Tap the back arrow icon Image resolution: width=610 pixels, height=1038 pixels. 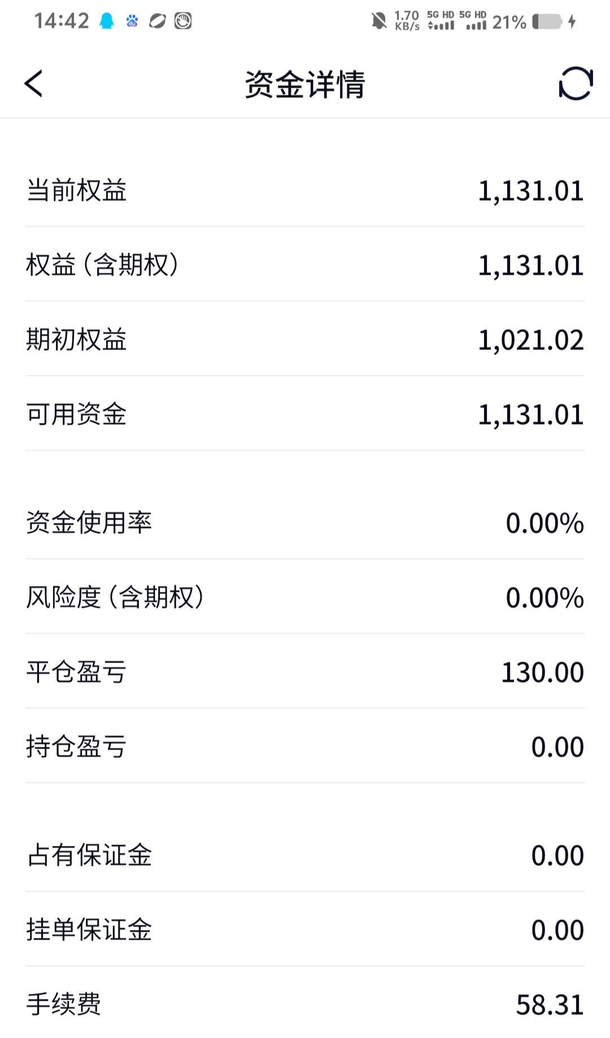coord(33,84)
